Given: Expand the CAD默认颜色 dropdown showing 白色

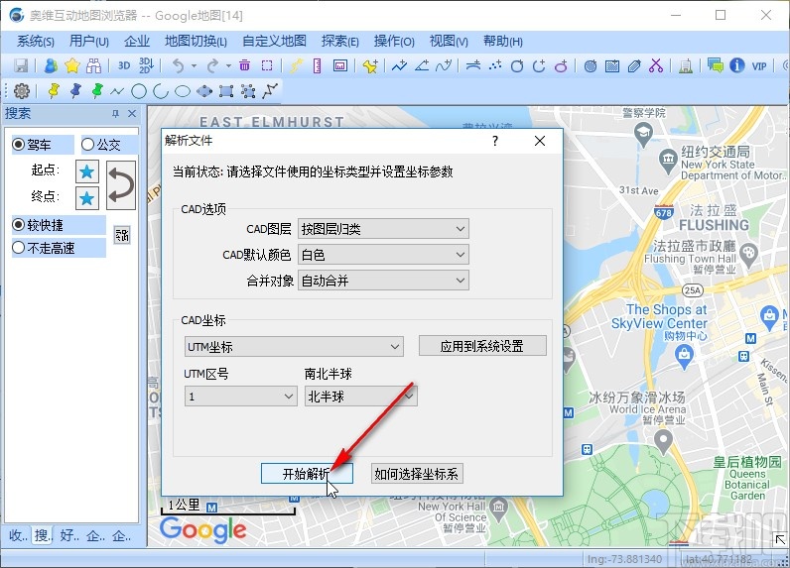Looking at the screenshot, I should click(x=383, y=255).
